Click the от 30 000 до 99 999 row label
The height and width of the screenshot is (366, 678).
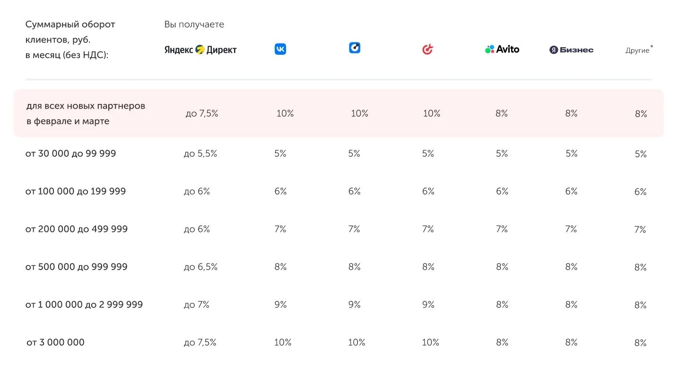70,153
